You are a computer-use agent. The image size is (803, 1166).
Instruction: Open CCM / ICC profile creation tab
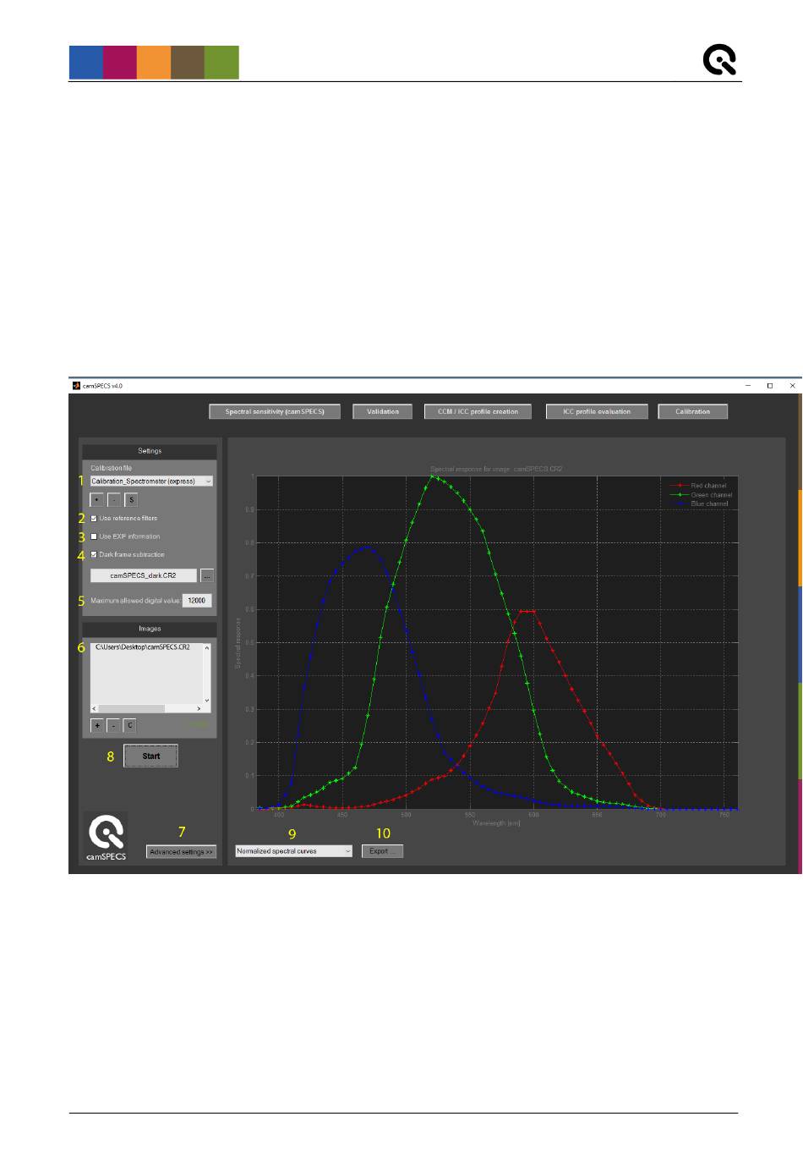pos(478,412)
